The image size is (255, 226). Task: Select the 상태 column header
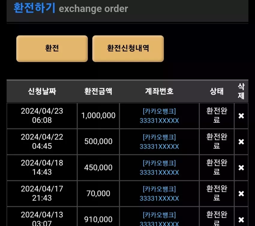217,91
